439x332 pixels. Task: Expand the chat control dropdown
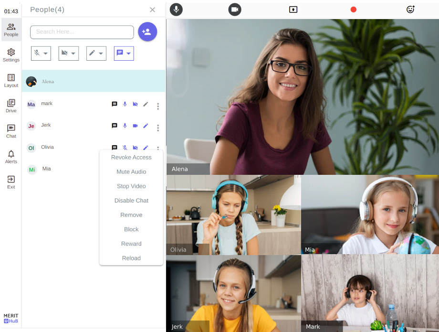(x=124, y=54)
